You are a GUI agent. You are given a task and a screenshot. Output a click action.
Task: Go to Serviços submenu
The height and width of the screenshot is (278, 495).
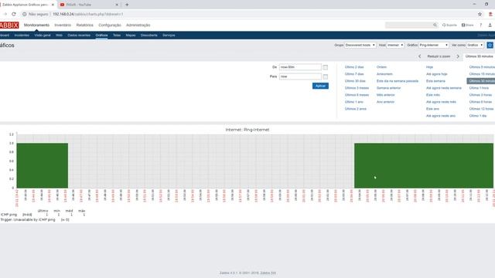click(x=169, y=36)
